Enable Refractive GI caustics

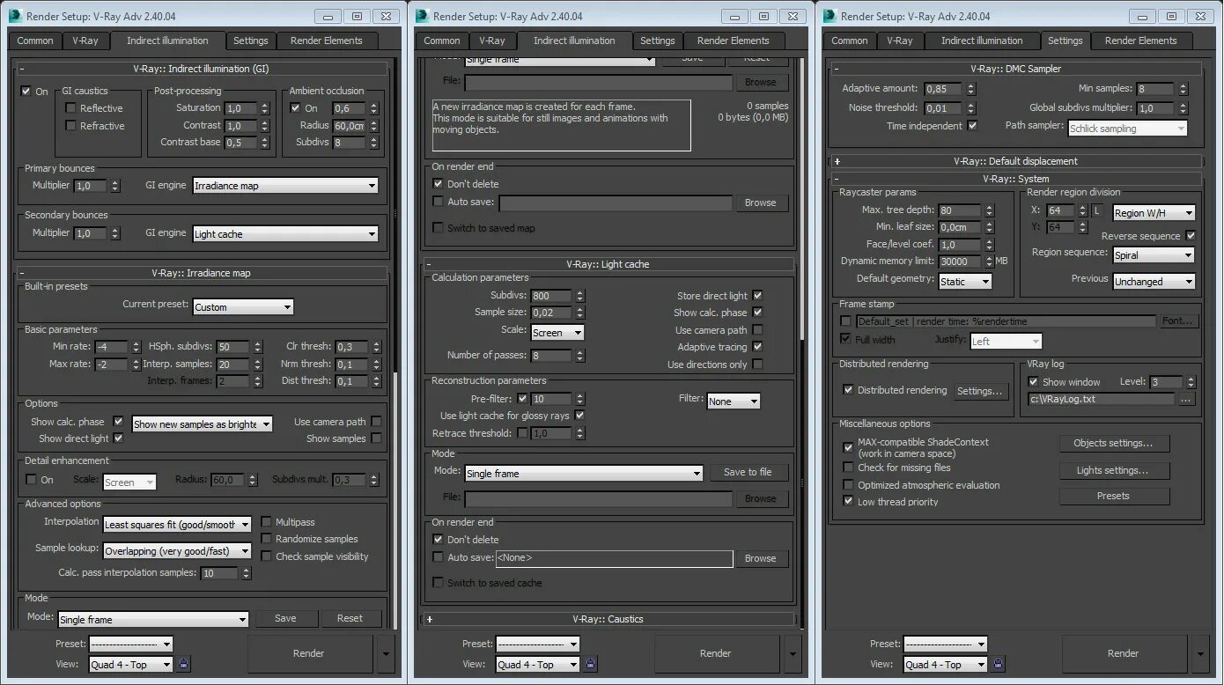click(x=70, y=126)
